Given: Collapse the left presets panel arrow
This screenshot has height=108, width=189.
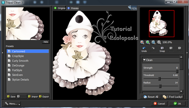Looking at the screenshot, I should pyautogui.click(x=2, y=53).
